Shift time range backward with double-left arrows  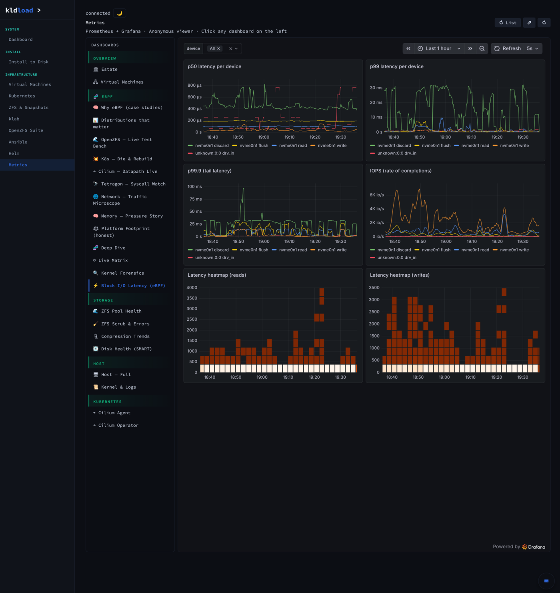point(408,48)
